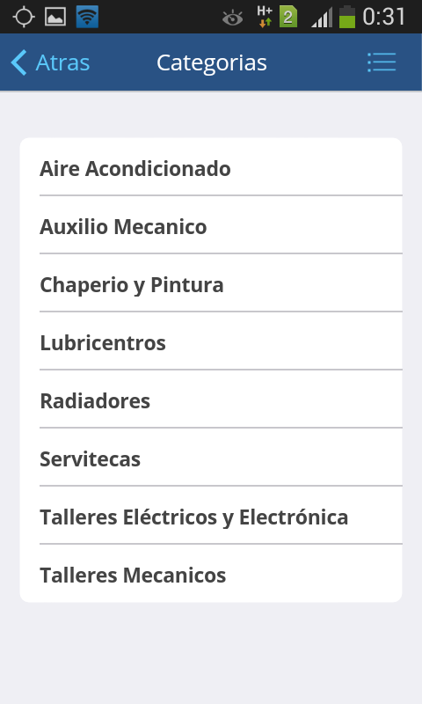The height and width of the screenshot is (704, 422).
Task: Tap the signal strength bars icon
Action: (x=322, y=17)
